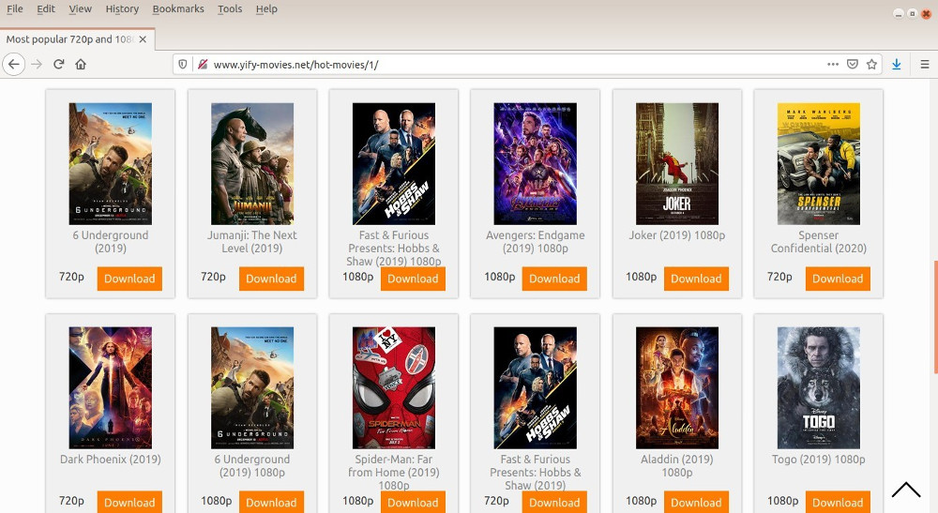Click the Save to Pocket icon
The width and height of the screenshot is (938, 513).
click(853, 64)
